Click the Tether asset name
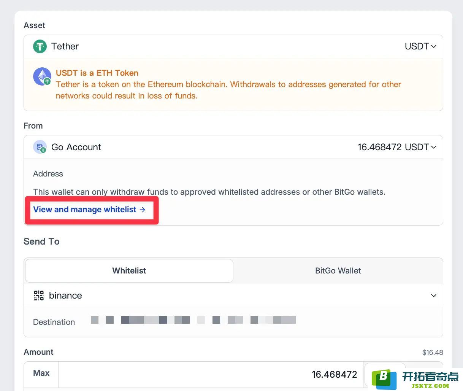The height and width of the screenshot is (391, 463). (x=65, y=46)
